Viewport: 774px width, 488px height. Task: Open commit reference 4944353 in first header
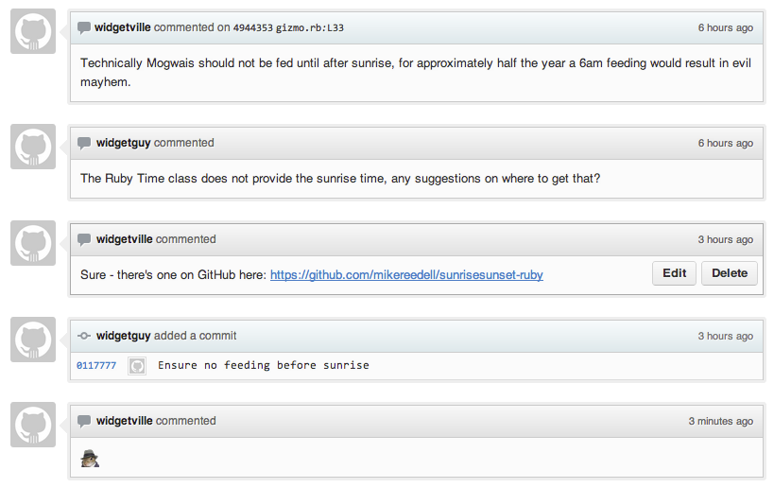[252, 27]
